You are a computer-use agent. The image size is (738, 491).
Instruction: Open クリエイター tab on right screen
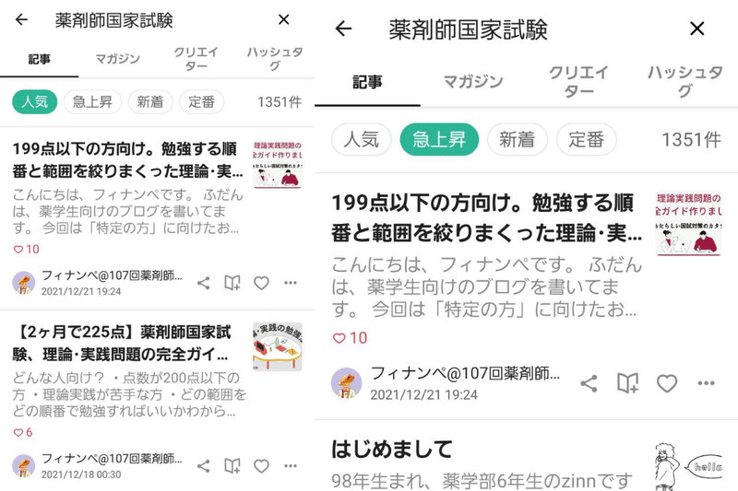click(579, 81)
